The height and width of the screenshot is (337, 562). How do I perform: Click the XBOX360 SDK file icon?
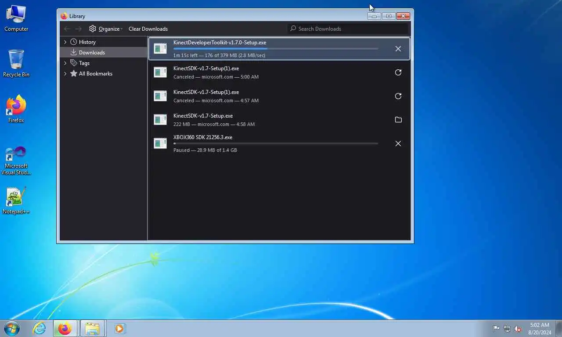(160, 143)
